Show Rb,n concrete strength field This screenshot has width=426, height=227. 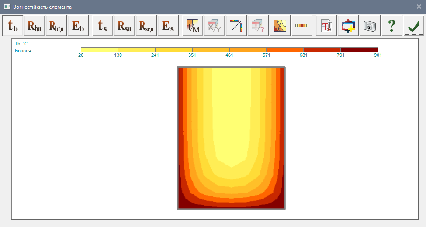(35, 26)
